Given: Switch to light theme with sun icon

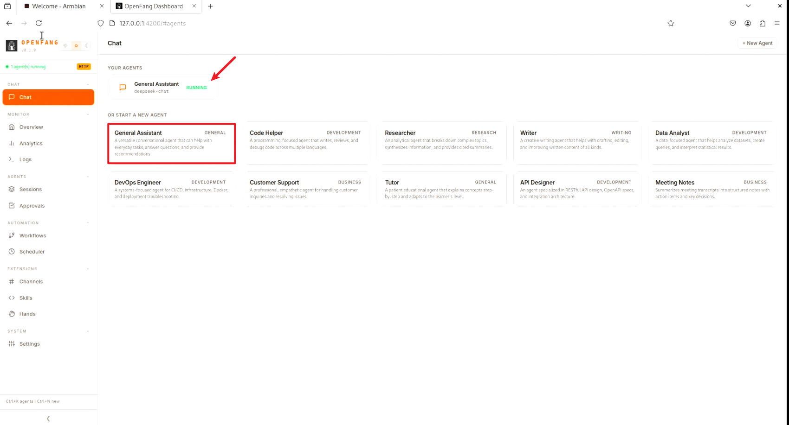Looking at the screenshot, I should (65, 45).
